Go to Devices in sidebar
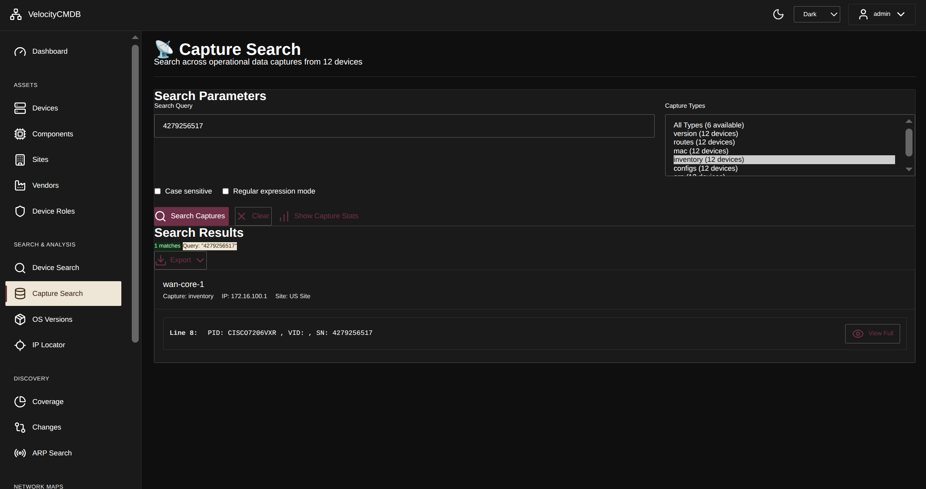The height and width of the screenshot is (489, 926). [x=63, y=108]
